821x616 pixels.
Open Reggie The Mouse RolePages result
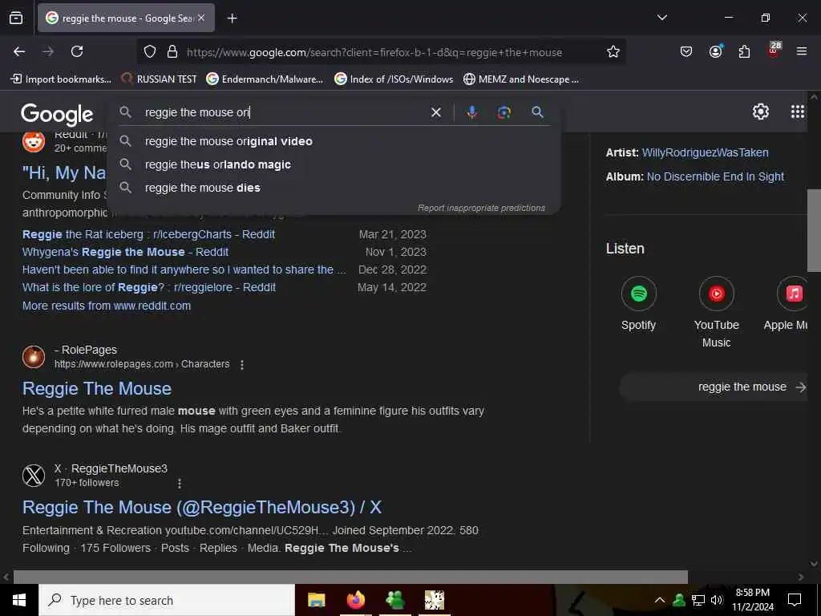97,389
